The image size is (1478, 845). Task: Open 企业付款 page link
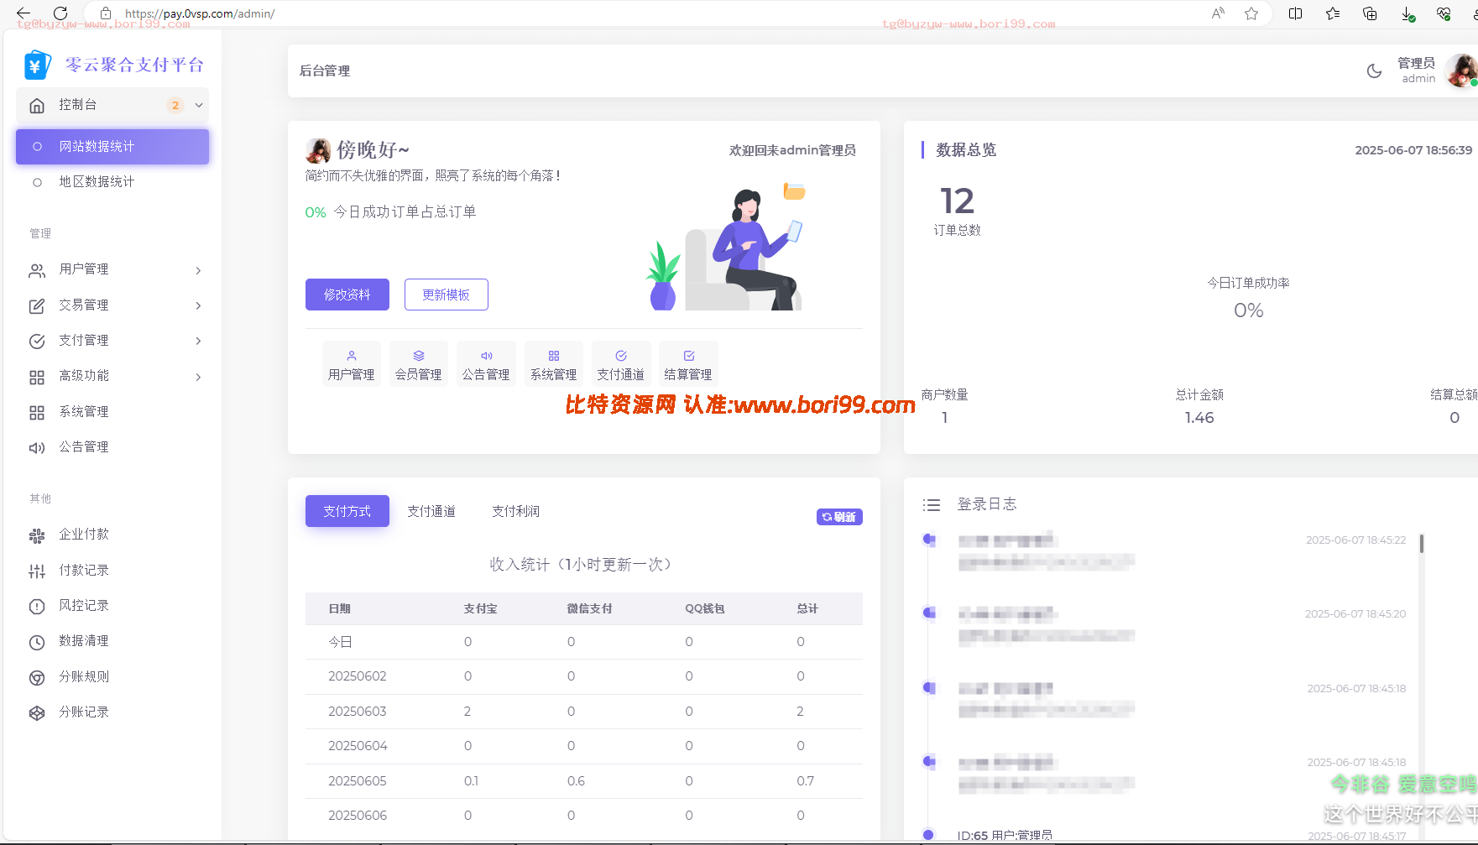pyautogui.click(x=84, y=535)
